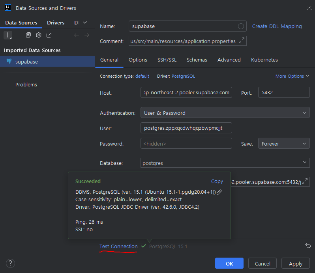
Task: Select supabase in Imported Data Sources
Action: tap(47, 62)
